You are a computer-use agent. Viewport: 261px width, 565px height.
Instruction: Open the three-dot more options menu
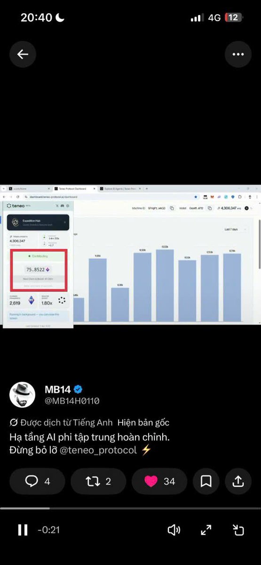238,54
